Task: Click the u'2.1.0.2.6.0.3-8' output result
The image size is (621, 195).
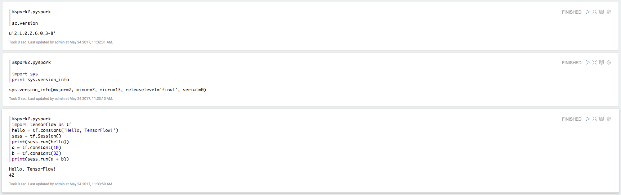Action: (32, 33)
